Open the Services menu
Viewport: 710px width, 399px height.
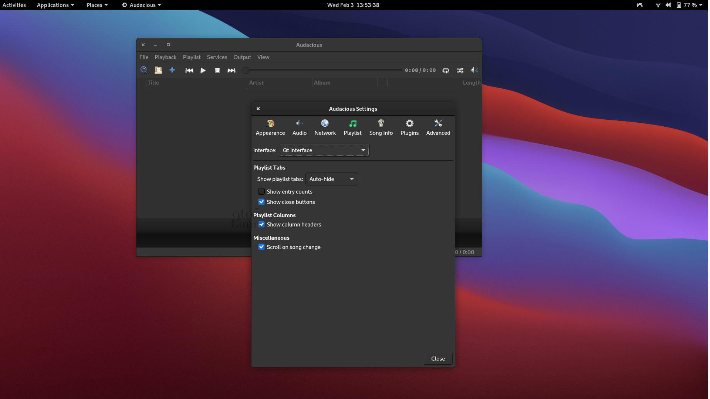click(x=217, y=57)
